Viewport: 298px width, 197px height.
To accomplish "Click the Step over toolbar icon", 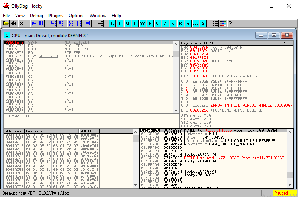I will 61,24.
